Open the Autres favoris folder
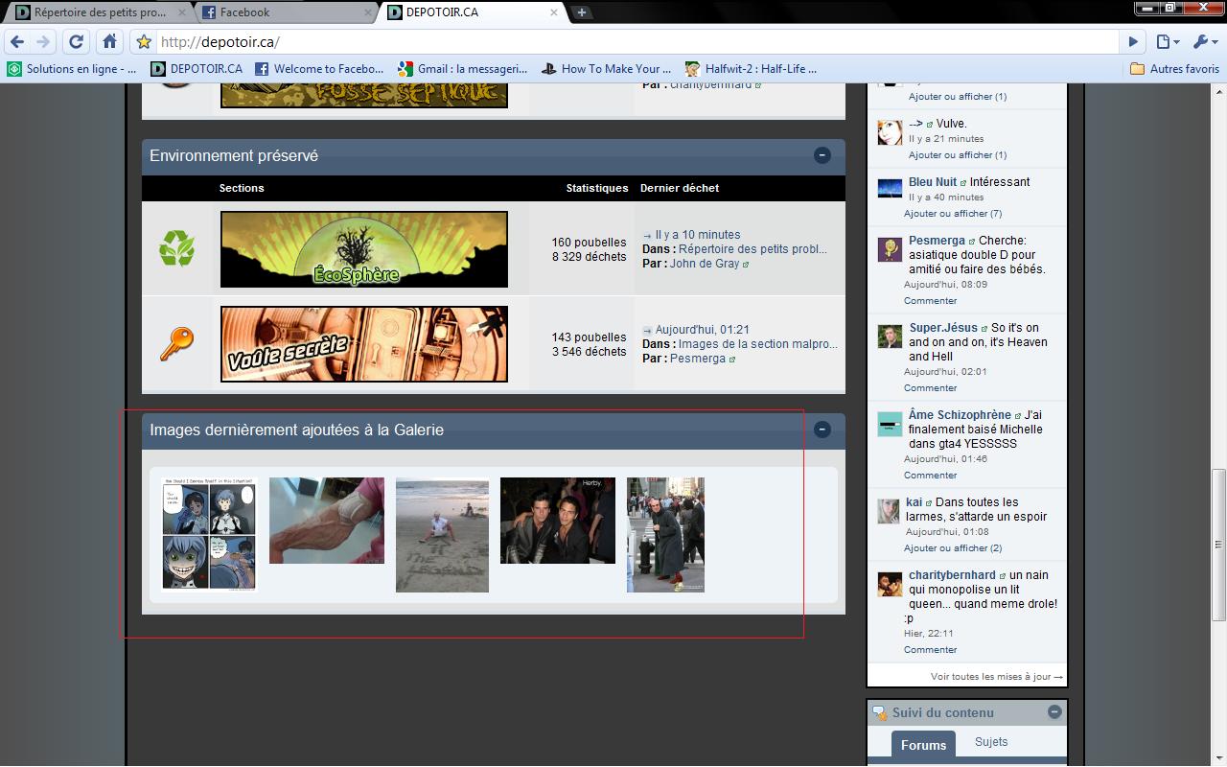This screenshot has height=767, width=1227. click(x=1174, y=69)
